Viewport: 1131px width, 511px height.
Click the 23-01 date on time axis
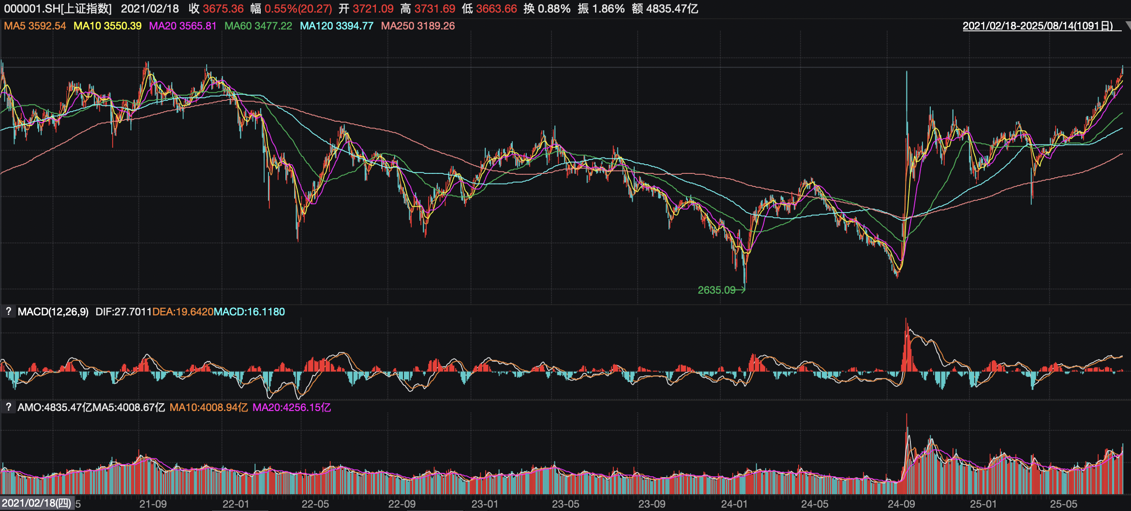[485, 504]
